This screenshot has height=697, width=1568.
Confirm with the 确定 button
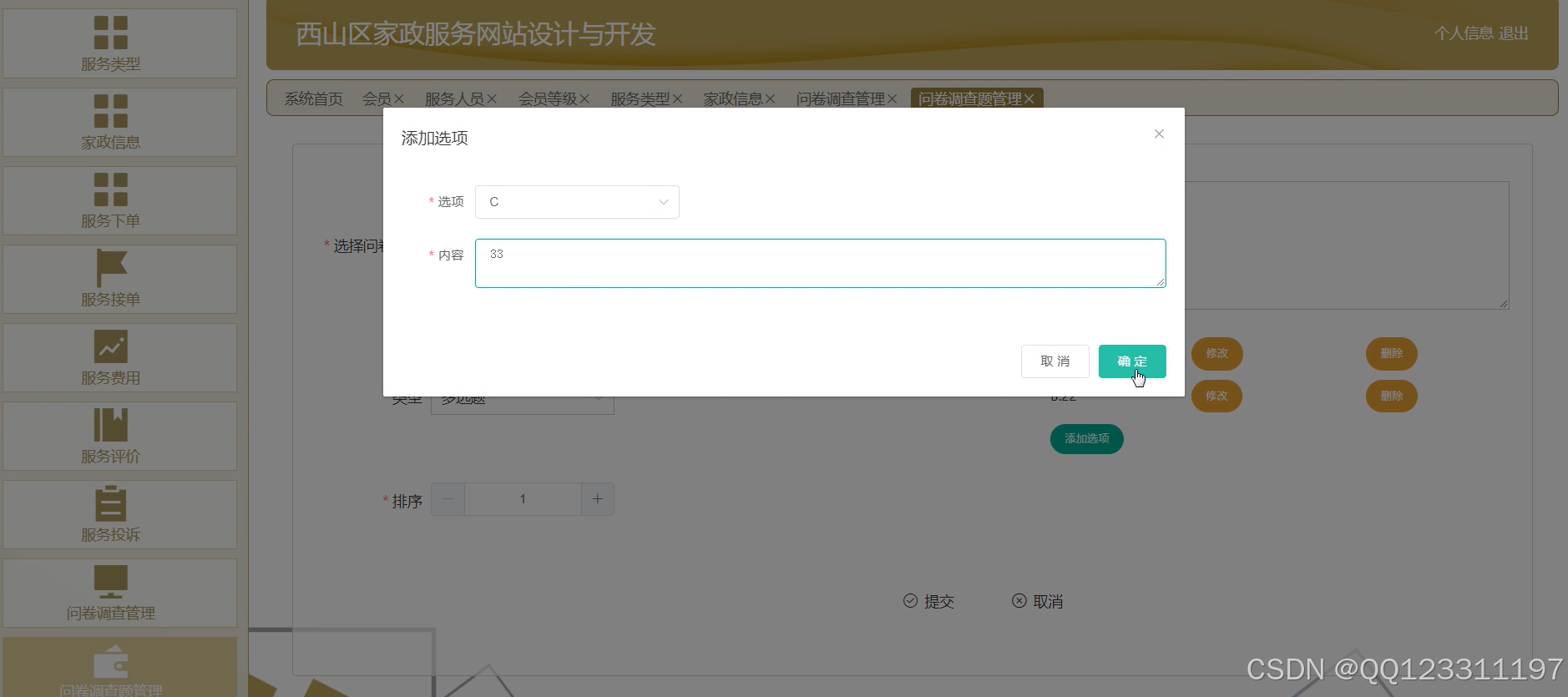(x=1132, y=361)
